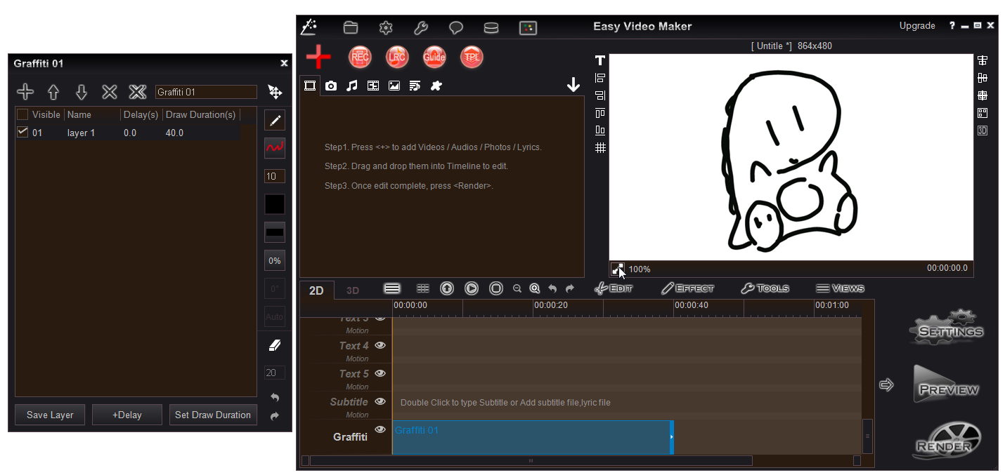This screenshot has height=475, width=1005.
Task: Toggle the header checkbox for all layers
Action: [x=22, y=114]
